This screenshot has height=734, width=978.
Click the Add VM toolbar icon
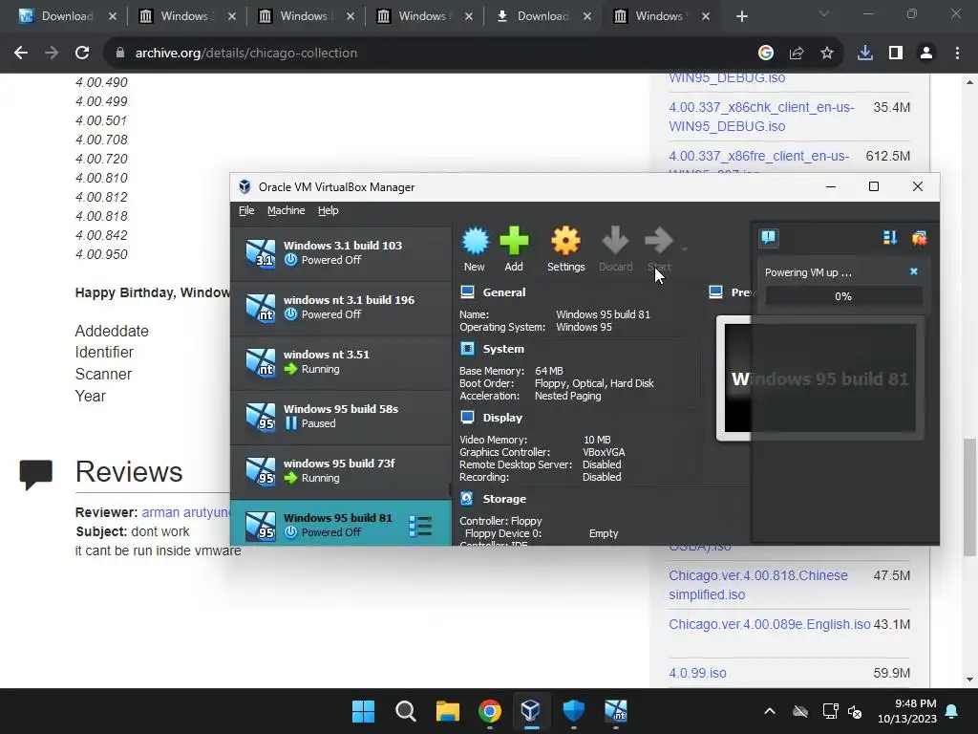pyautogui.click(x=514, y=249)
